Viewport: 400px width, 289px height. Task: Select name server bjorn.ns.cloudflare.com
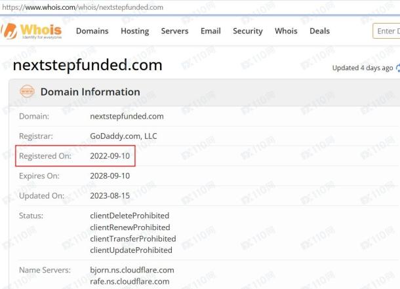coord(132,270)
